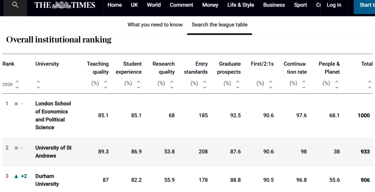Select Search the league table tab
This screenshot has height=192, width=375.
pos(219,25)
